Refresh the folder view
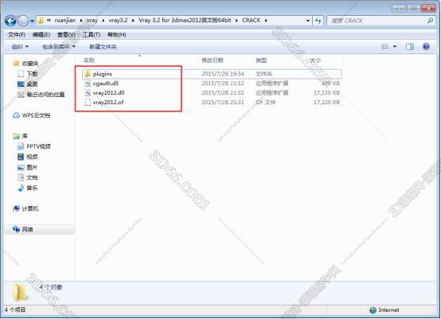Viewport: 441px width, 319px height. coord(318,21)
